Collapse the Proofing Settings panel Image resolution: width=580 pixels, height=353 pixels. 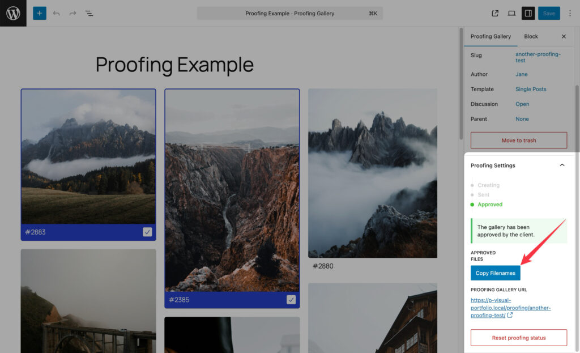tap(562, 165)
